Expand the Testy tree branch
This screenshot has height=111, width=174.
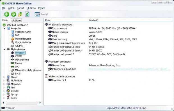coord(4,98)
